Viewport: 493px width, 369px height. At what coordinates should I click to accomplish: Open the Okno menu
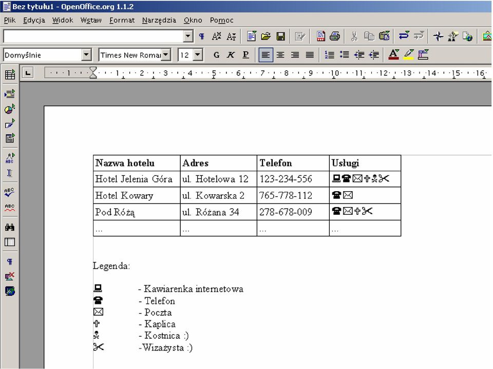point(193,20)
